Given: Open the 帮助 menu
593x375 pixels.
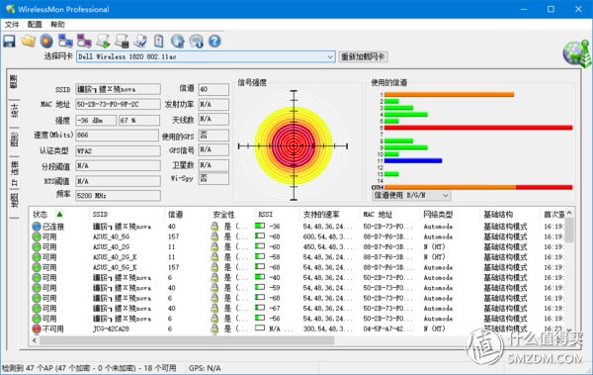Looking at the screenshot, I should (x=57, y=25).
